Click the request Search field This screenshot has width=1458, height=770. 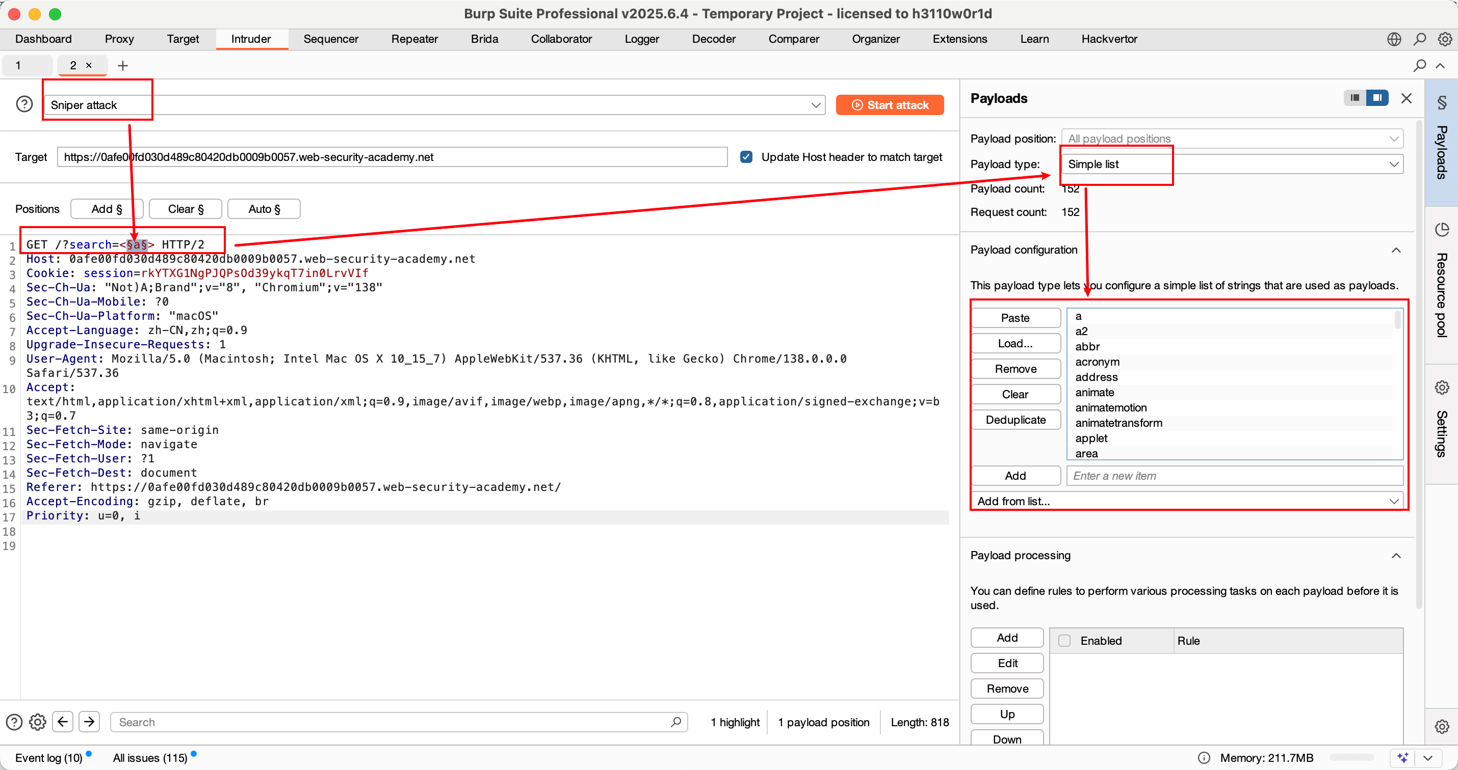coord(399,722)
